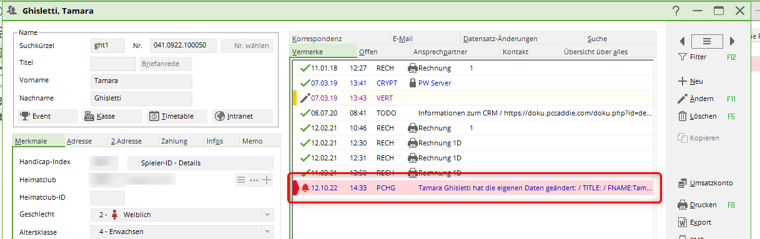Click the Heimatclub plus icon
This screenshot has width=760, height=239.
267,180
